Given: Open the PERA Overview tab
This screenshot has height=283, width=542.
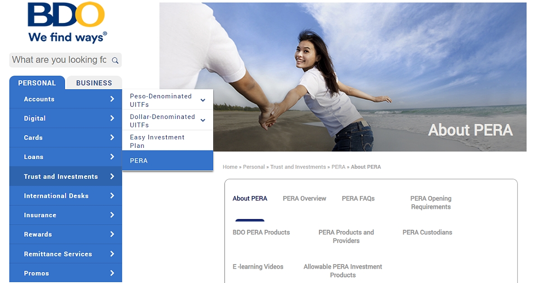Looking at the screenshot, I should point(304,198).
